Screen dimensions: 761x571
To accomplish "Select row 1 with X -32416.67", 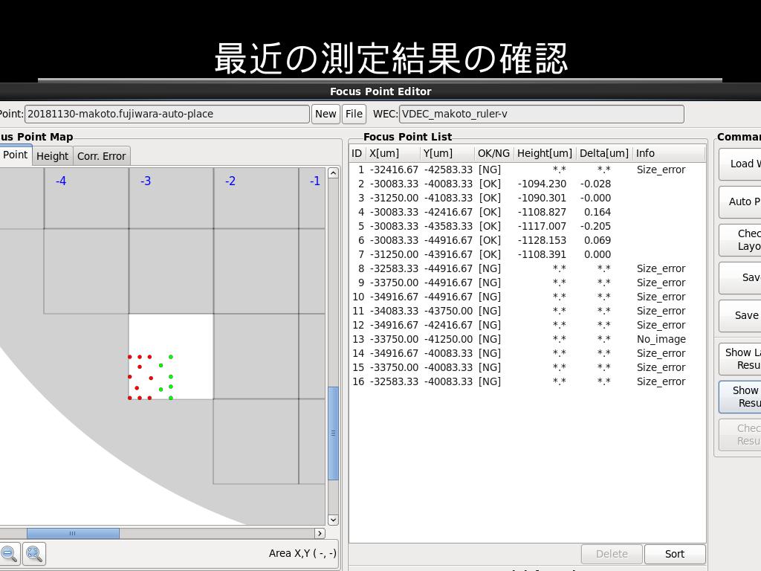I will pyautogui.click(x=527, y=170).
